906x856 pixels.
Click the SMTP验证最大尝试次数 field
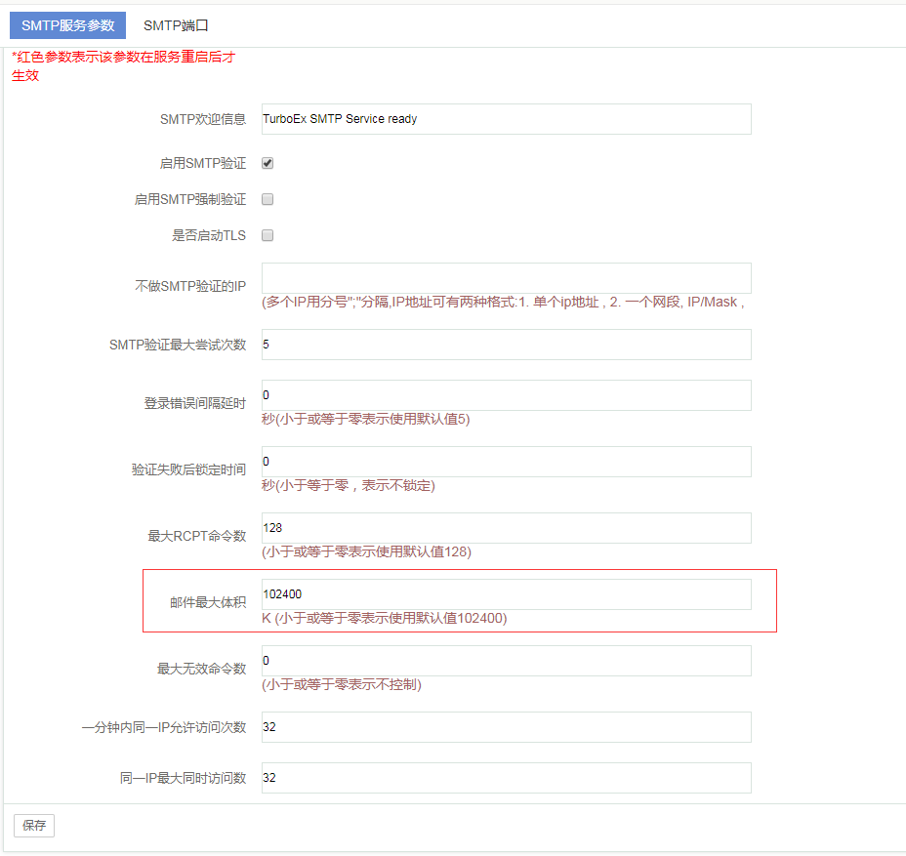tap(506, 345)
